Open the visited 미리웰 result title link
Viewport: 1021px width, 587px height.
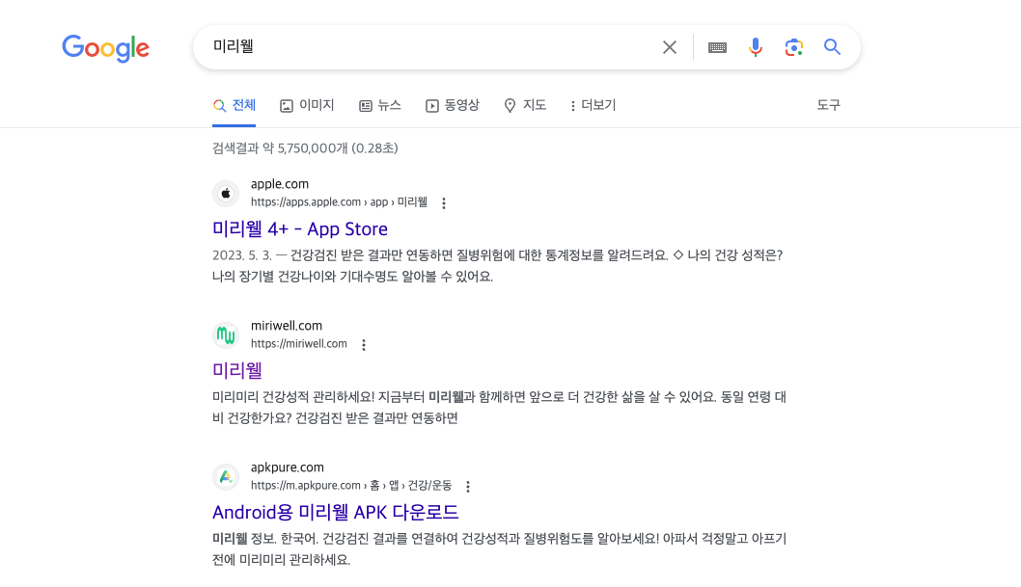pyautogui.click(x=237, y=370)
